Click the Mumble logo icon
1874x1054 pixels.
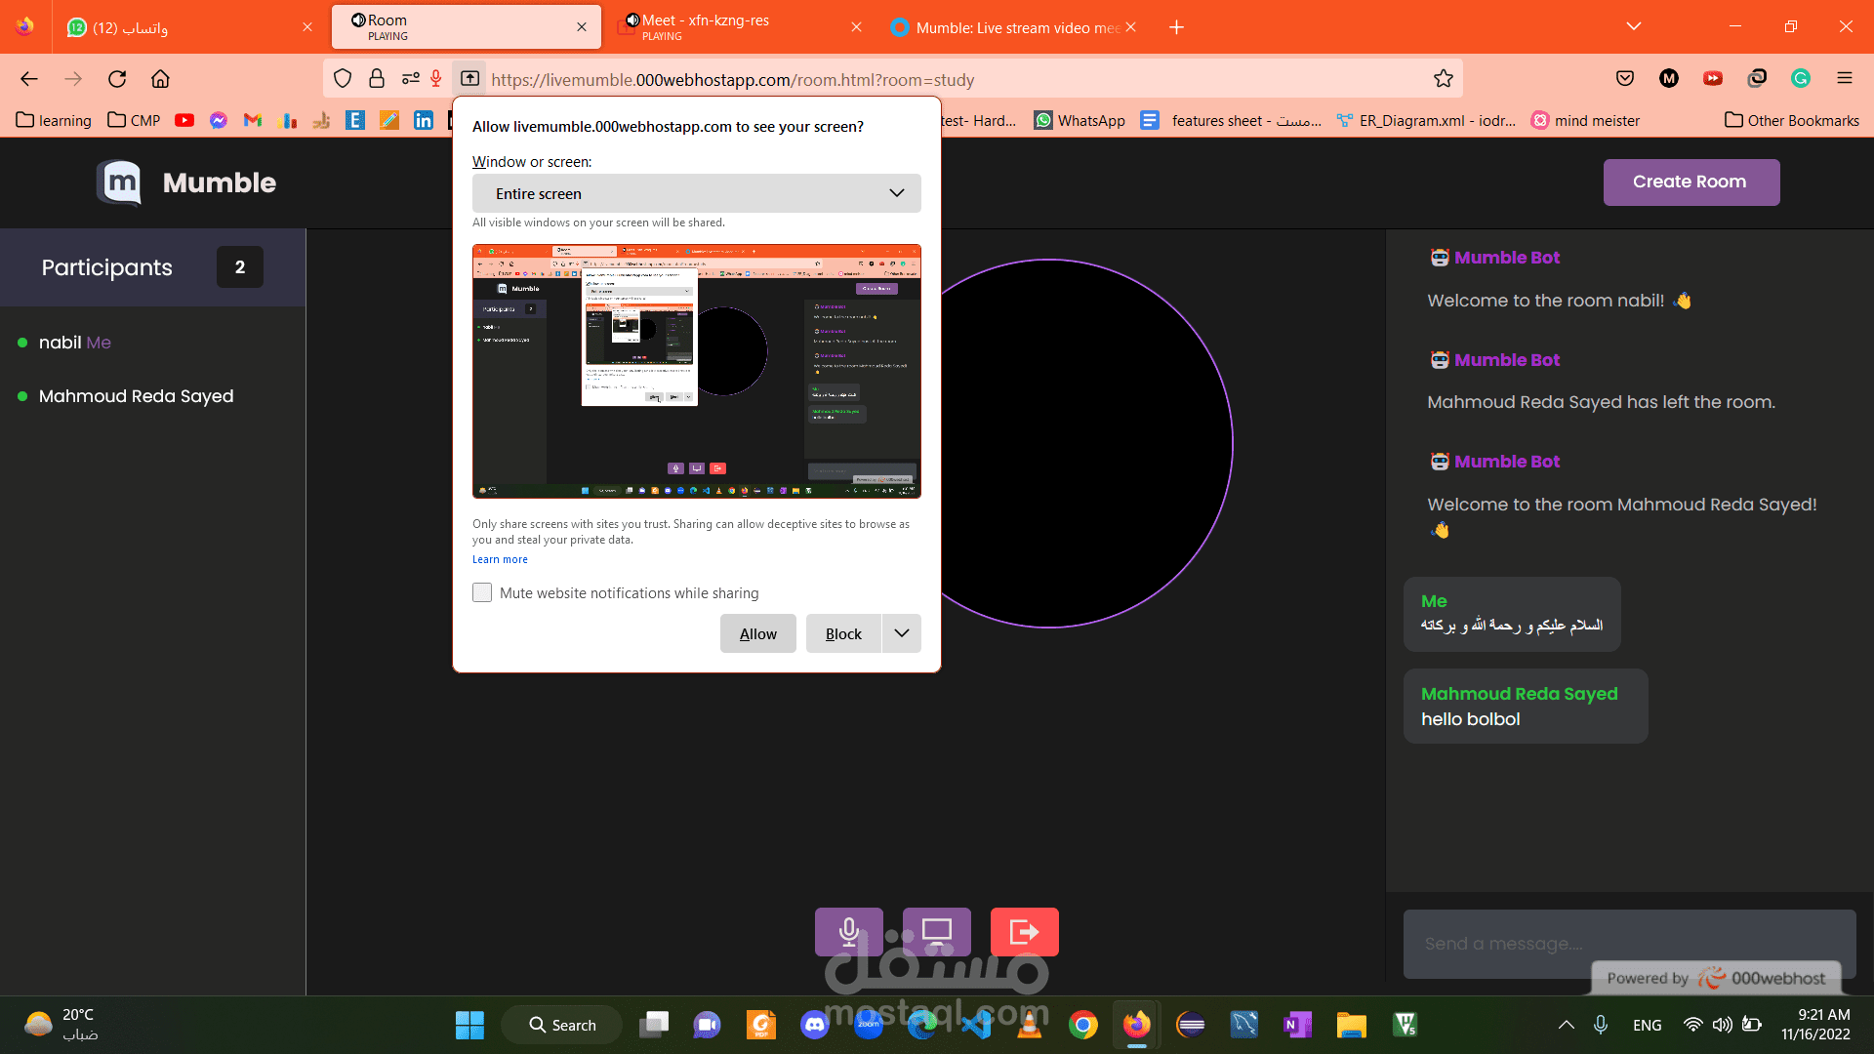120,182
